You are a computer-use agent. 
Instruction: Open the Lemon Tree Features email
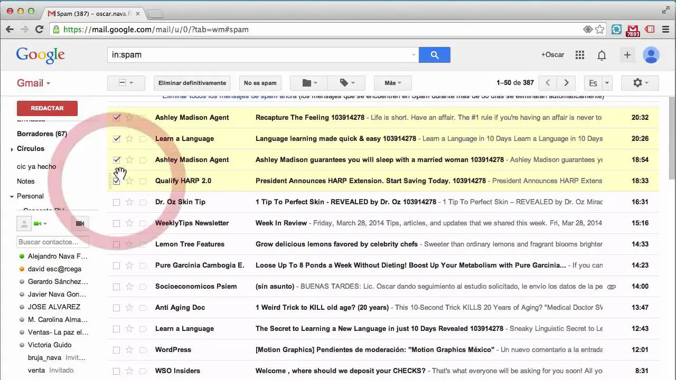(x=383, y=244)
